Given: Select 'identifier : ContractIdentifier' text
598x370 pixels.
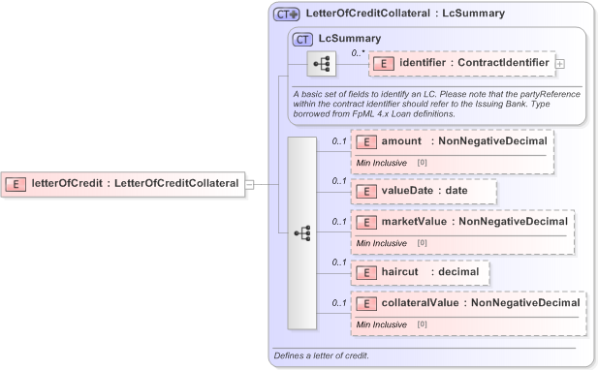Looking at the screenshot, I should pos(474,63).
